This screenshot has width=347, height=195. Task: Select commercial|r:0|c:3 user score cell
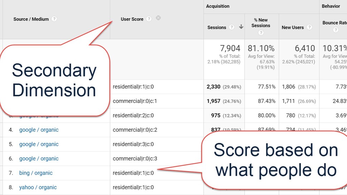(135, 158)
